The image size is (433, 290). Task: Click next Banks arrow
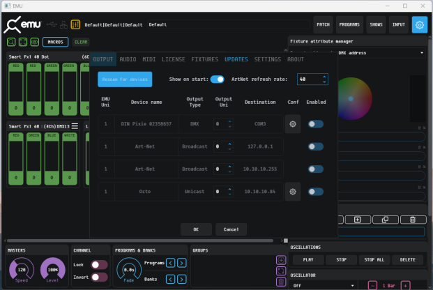[182, 280]
